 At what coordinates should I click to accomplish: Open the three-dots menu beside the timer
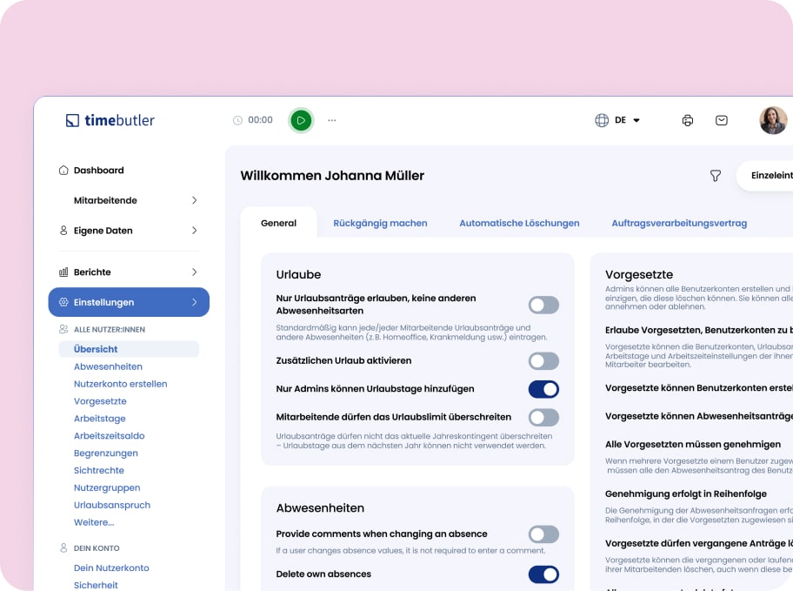[x=331, y=120]
